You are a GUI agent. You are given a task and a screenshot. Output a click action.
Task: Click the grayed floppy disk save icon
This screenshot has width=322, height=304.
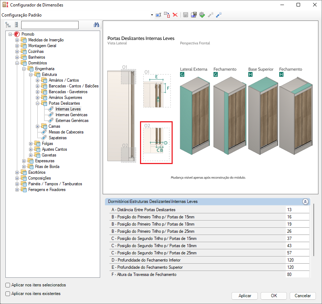tap(186, 15)
